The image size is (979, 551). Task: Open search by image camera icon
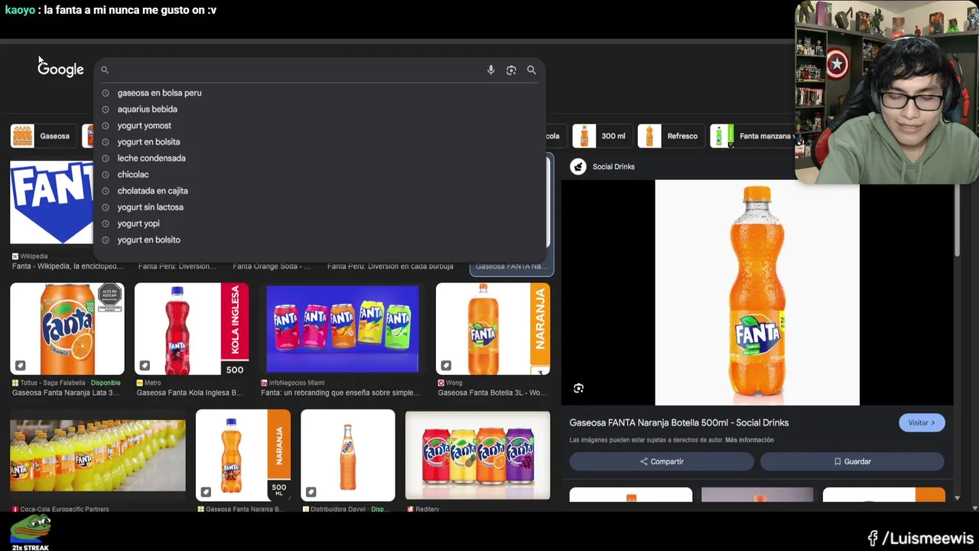click(511, 70)
